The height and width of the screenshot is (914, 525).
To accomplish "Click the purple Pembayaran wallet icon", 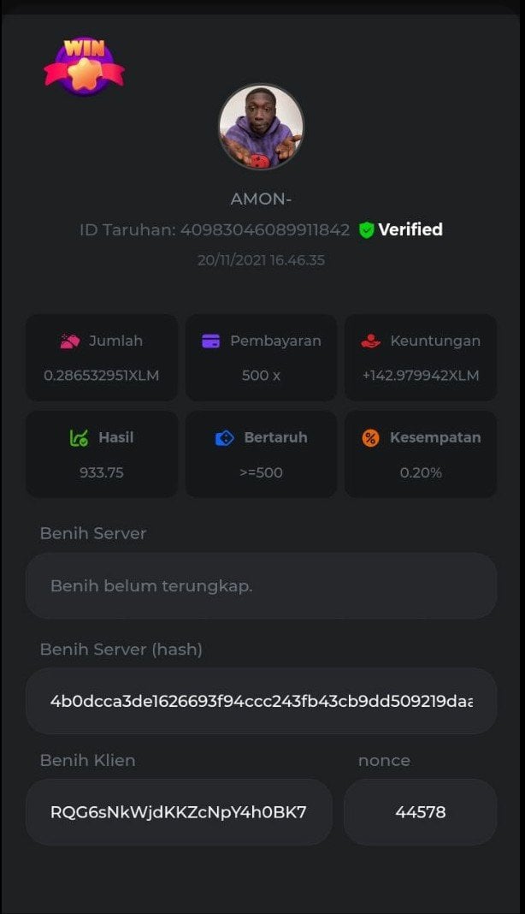I will coord(211,341).
